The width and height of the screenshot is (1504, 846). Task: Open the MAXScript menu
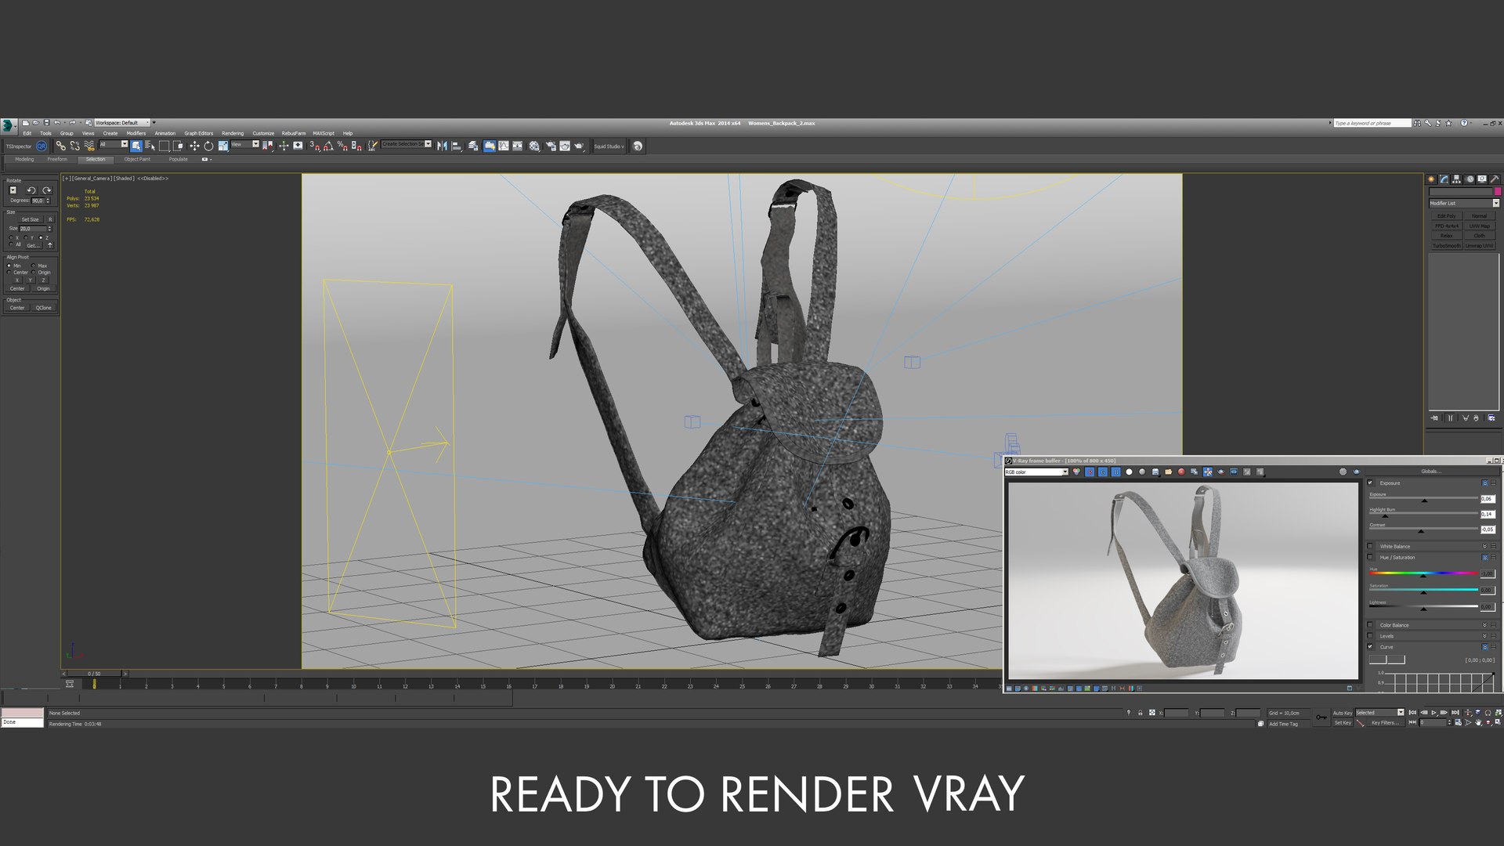tap(324, 133)
